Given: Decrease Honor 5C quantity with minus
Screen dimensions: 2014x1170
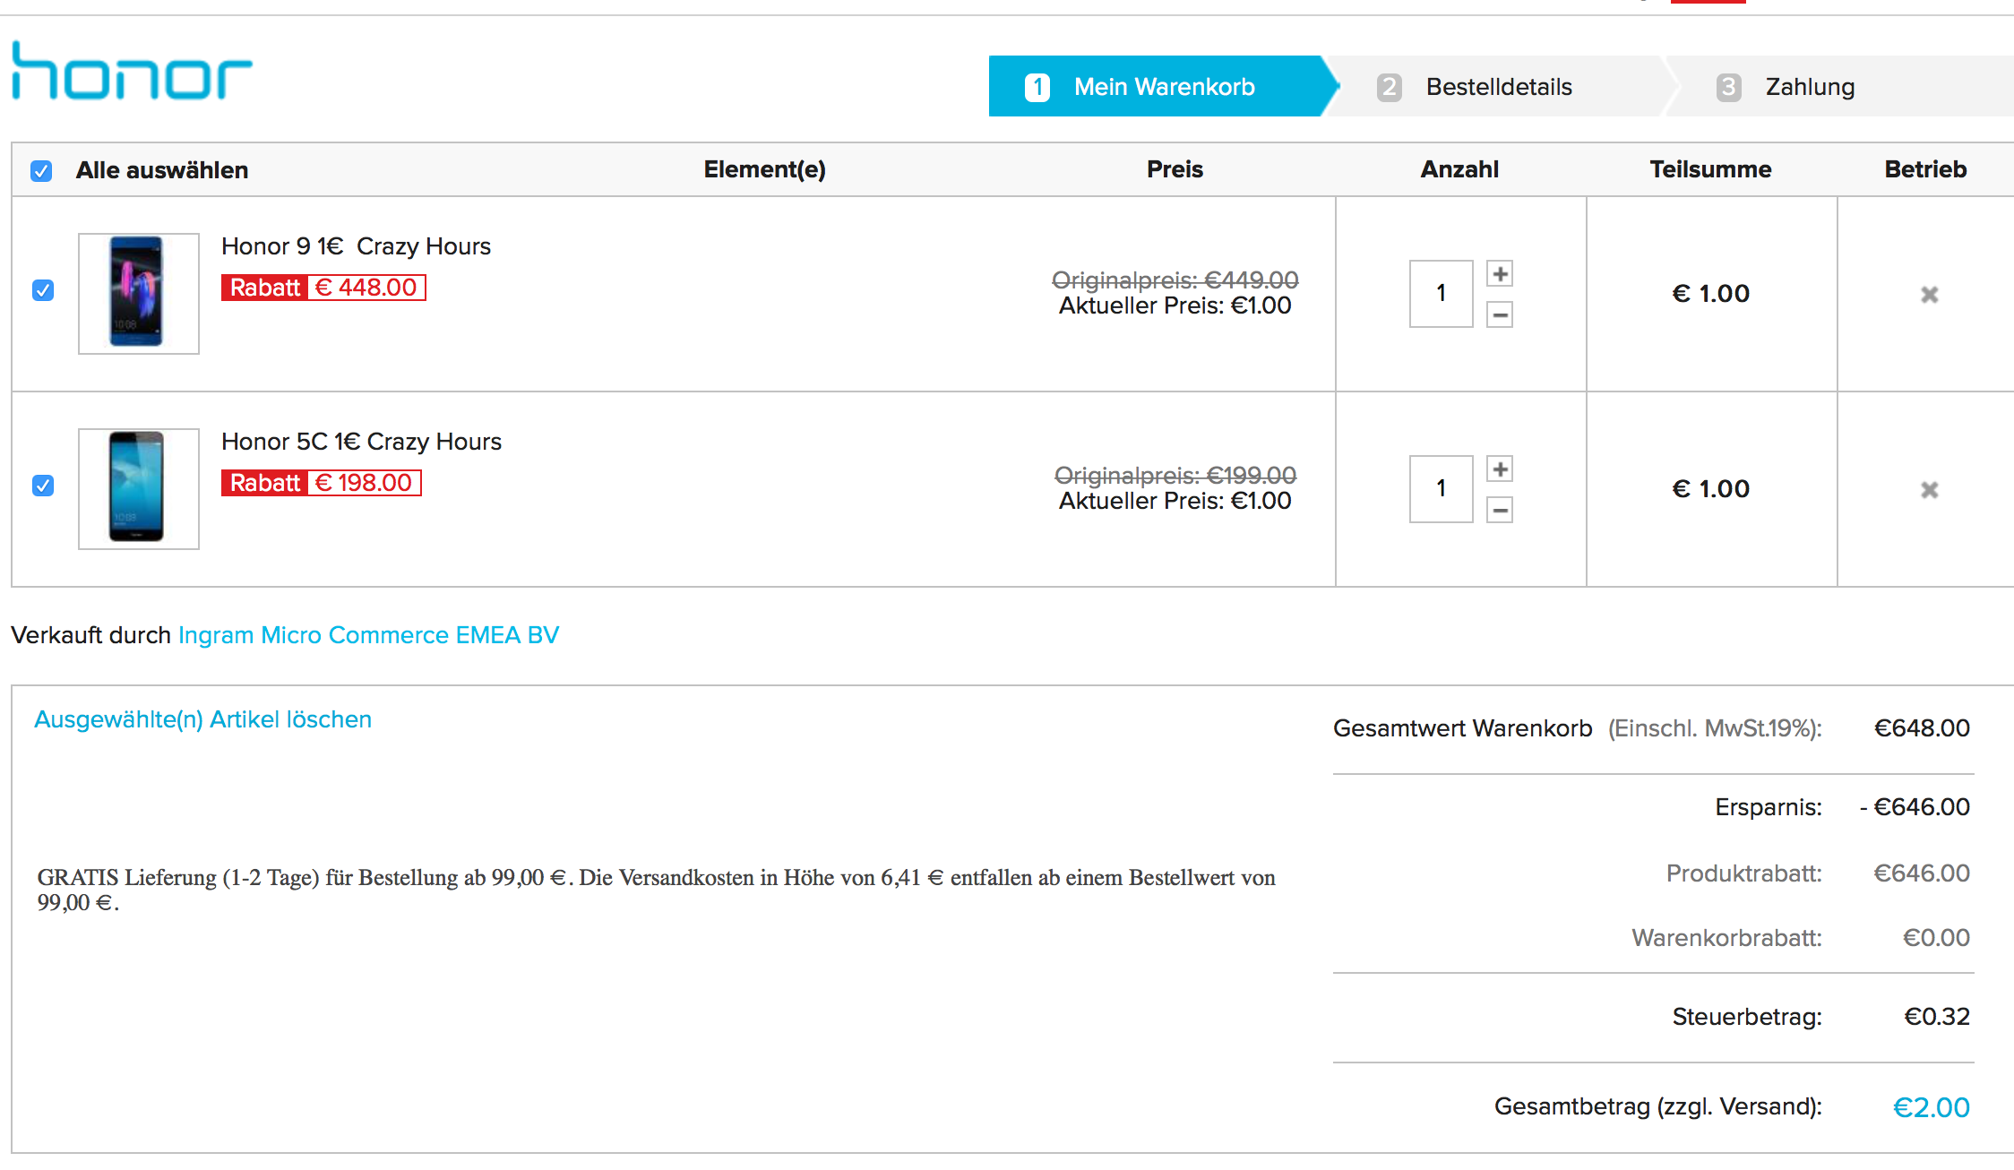Looking at the screenshot, I should click(1500, 510).
